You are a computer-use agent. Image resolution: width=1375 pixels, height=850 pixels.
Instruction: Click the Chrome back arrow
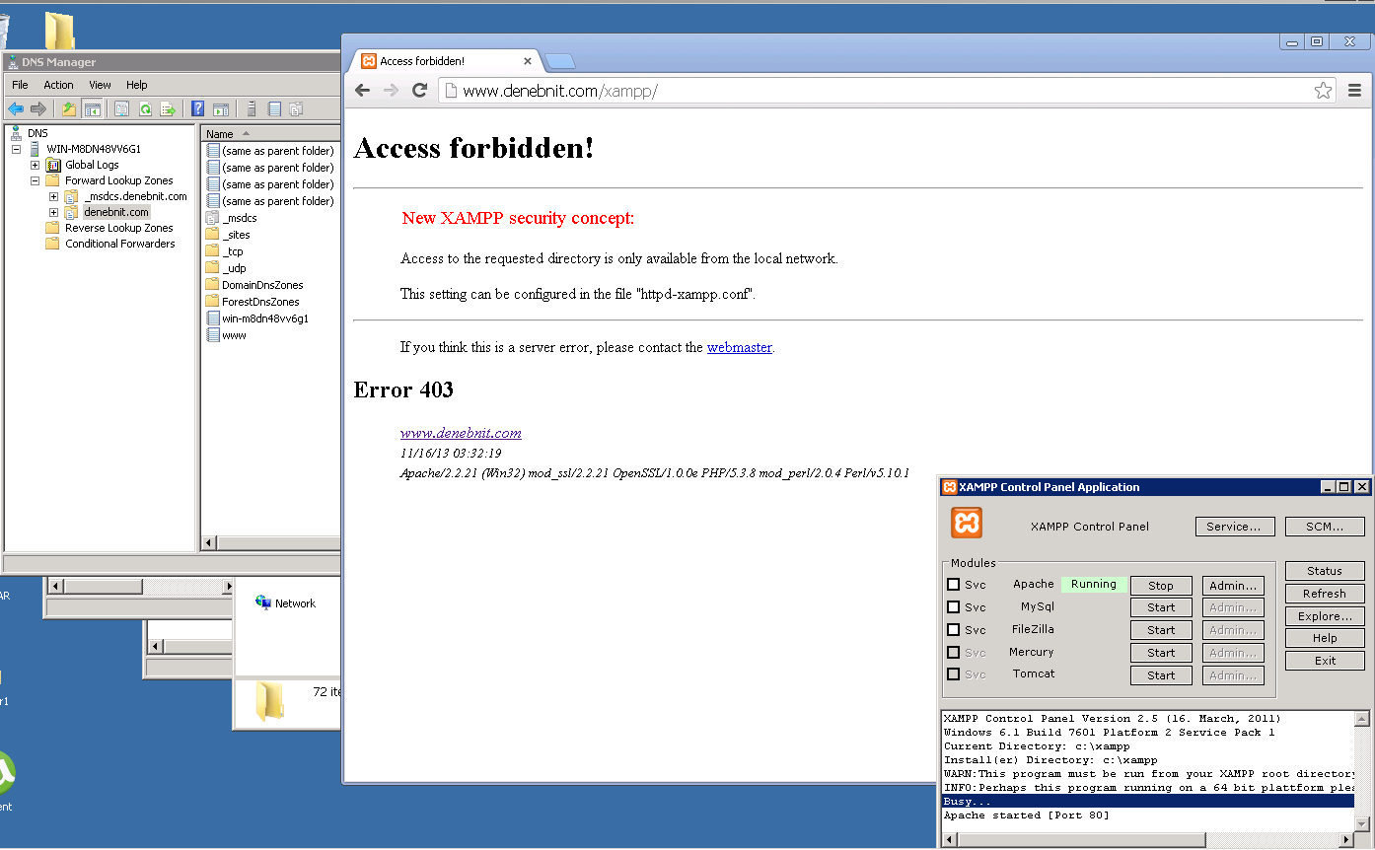click(362, 91)
